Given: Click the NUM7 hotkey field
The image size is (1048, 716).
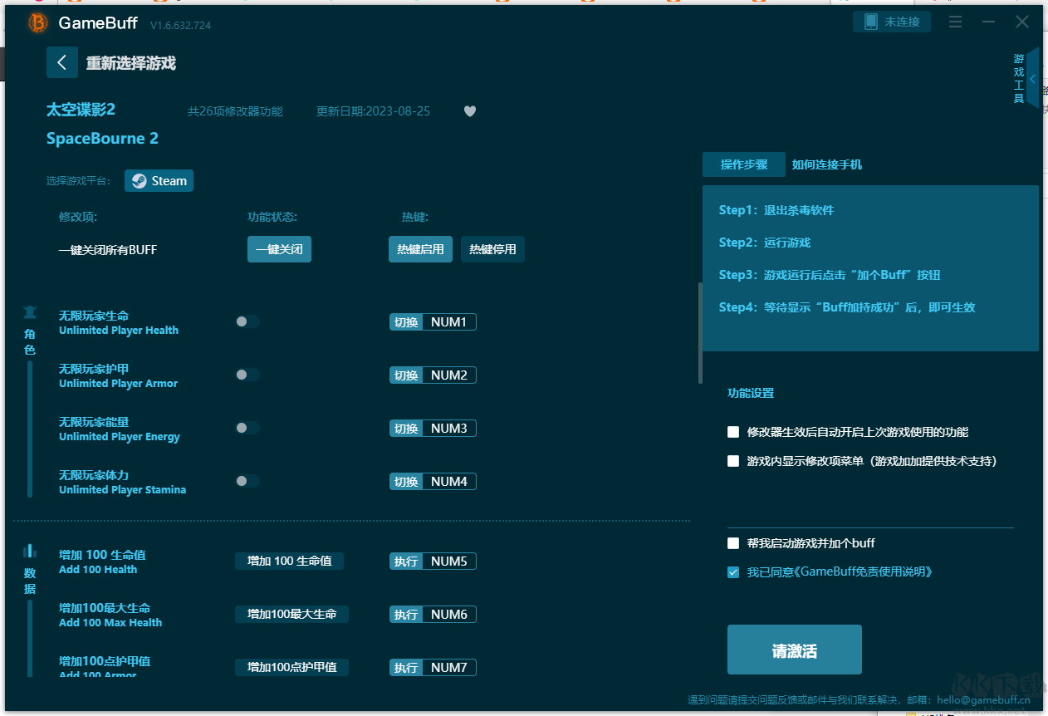Looking at the screenshot, I should click(449, 668).
